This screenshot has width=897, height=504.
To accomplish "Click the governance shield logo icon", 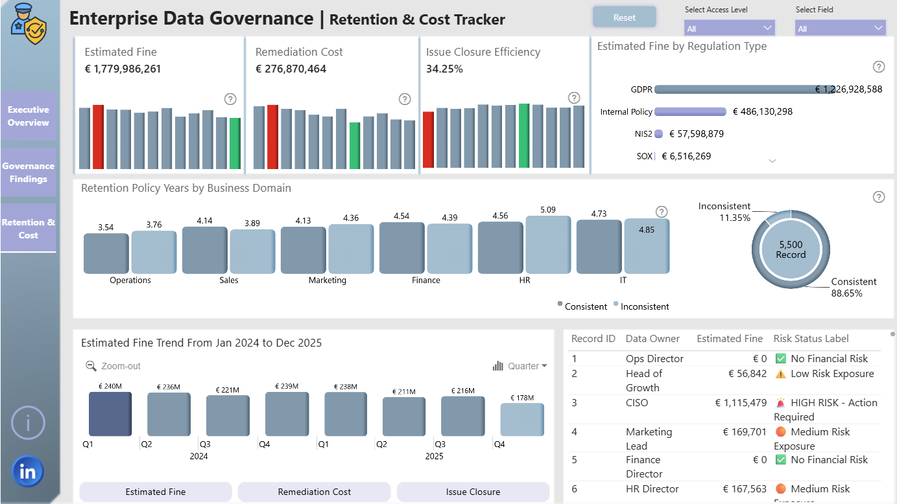I will pyautogui.click(x=29, y=23).
